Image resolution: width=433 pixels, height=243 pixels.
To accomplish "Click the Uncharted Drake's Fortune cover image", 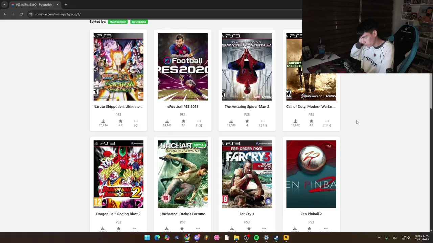I will pyautogui.click(x=183, y=174).
